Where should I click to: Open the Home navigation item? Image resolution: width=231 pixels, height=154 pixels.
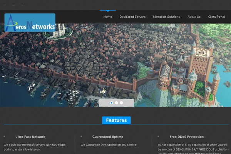108,17
